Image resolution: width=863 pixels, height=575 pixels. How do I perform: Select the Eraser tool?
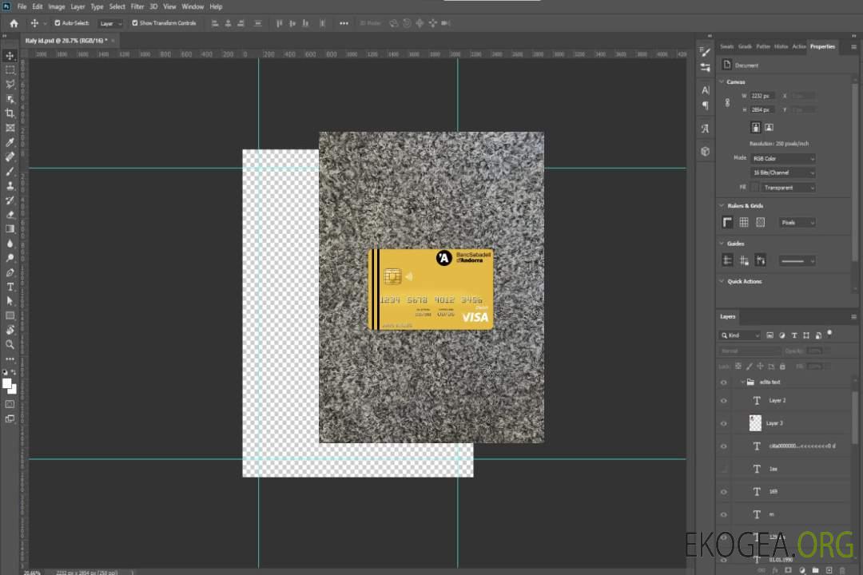coord(10,214)
